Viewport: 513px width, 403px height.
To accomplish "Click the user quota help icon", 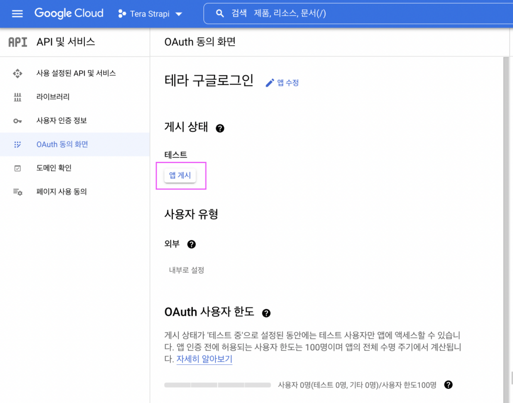I will 448,385.
